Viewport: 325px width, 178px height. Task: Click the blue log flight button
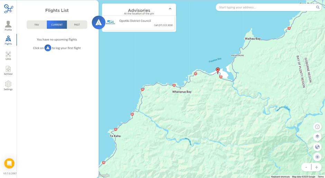(99, 22)
